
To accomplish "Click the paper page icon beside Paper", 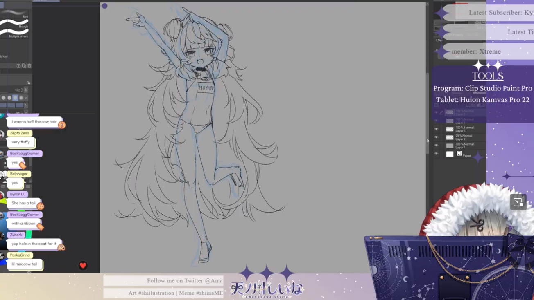I will (459, 154).
